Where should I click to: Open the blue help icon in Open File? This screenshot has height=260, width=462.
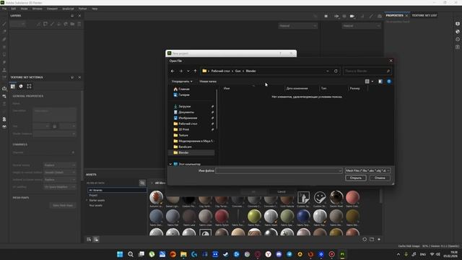click(389, 82)
